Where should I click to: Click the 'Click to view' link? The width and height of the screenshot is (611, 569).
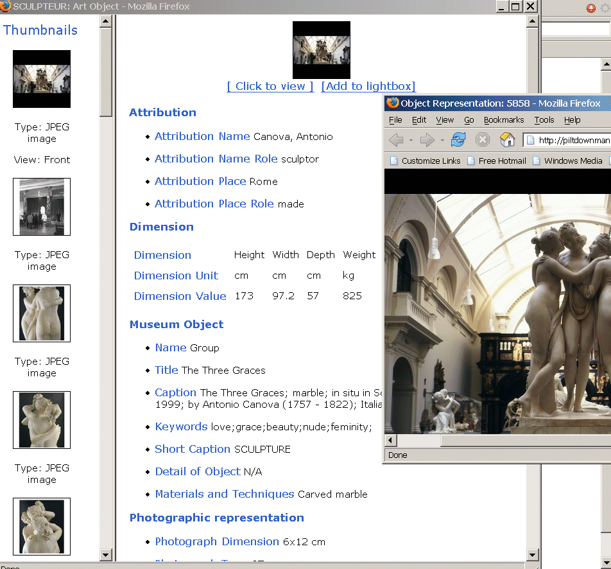click(270, 86)
